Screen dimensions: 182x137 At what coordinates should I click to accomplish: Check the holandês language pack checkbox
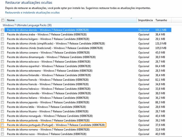point(2,93)
